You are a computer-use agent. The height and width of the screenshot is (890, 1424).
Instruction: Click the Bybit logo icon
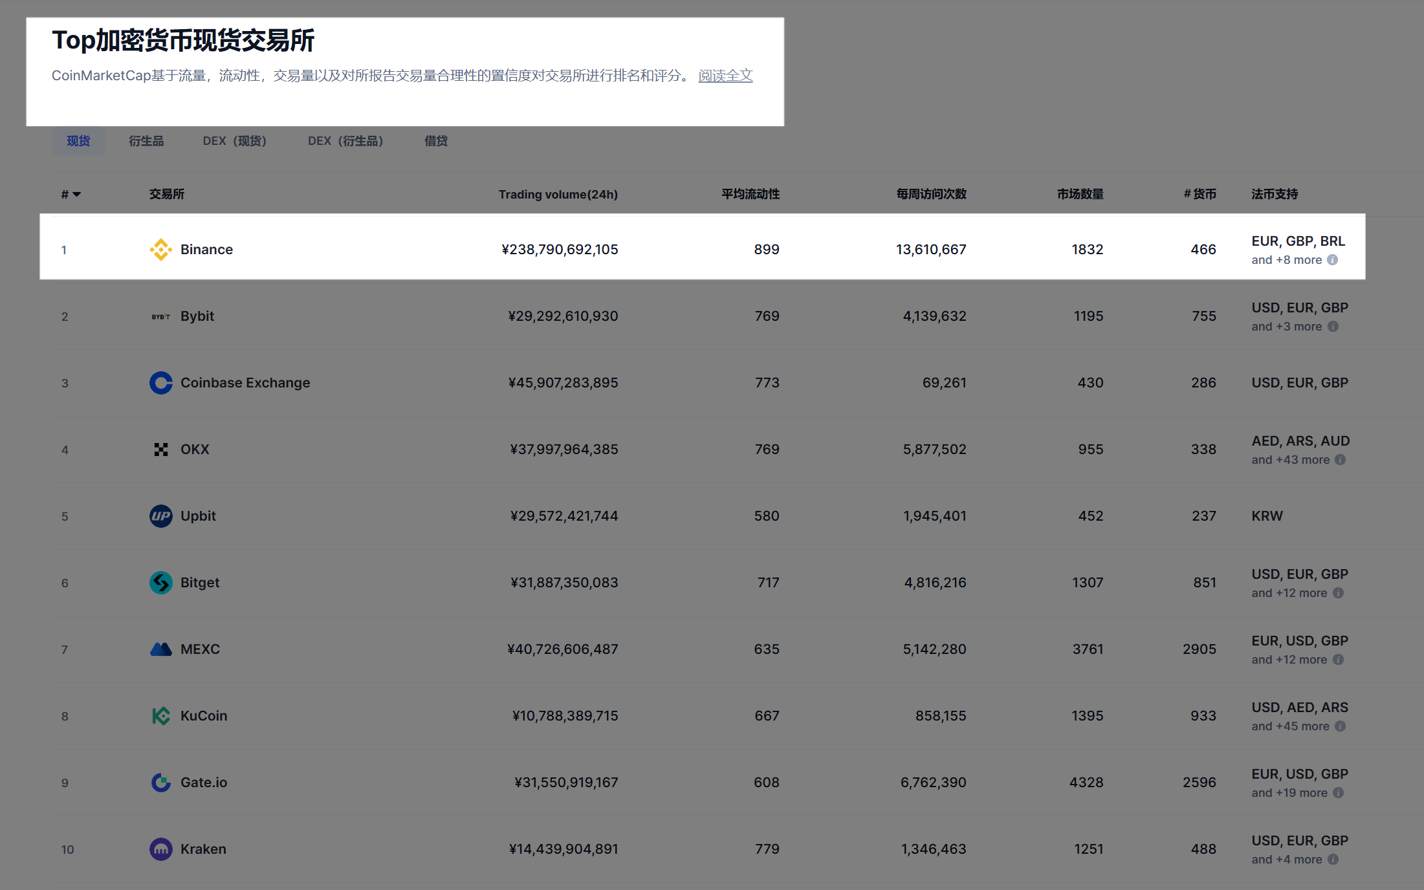tap(160, 316)
